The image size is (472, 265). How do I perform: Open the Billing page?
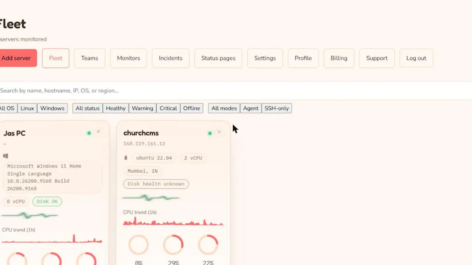point(339,58)
